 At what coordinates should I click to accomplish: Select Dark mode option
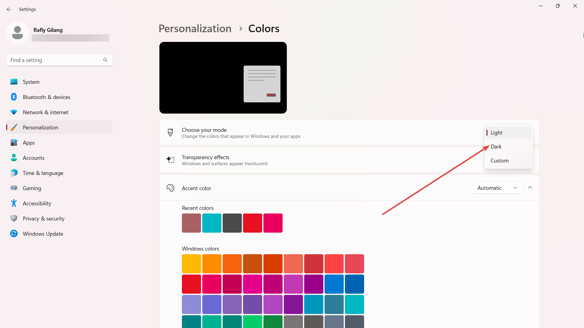pyautogui.click(x=509, y=147)
